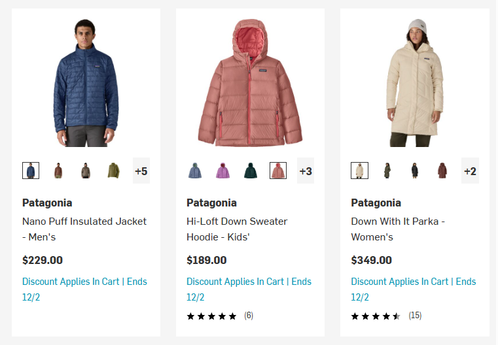Select the pink Hi-Loft Hoodie swatch
This screenshot has width=498, height=345.
coord(278,171)
